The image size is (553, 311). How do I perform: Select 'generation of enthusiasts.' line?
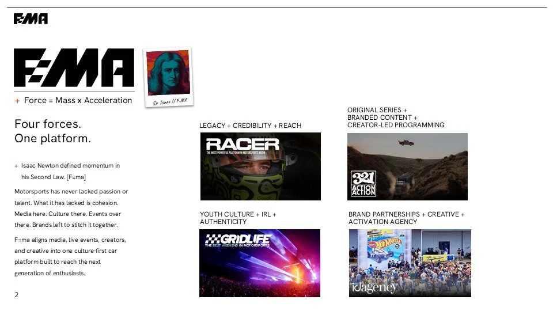[50, 273]
